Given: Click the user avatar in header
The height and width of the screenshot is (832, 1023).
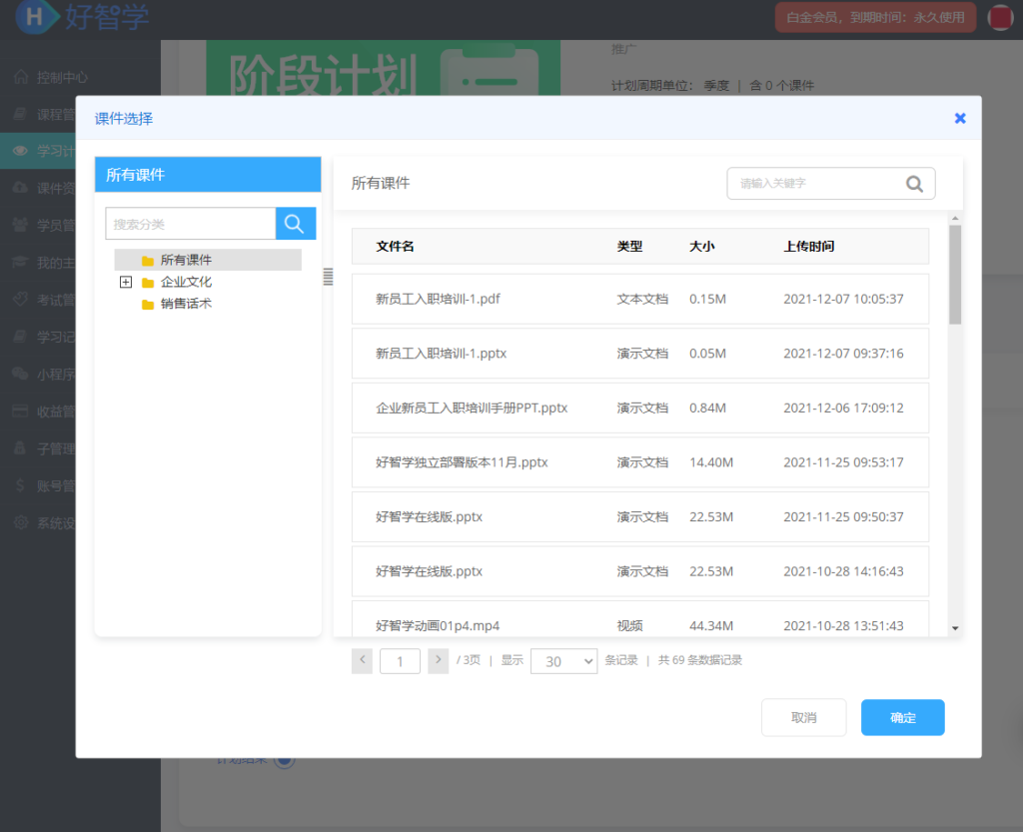Looking at the screenshot, I should [999, 18].
